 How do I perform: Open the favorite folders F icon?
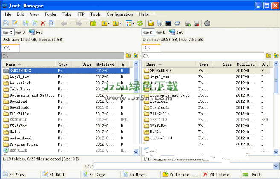(x=104, y=23)
